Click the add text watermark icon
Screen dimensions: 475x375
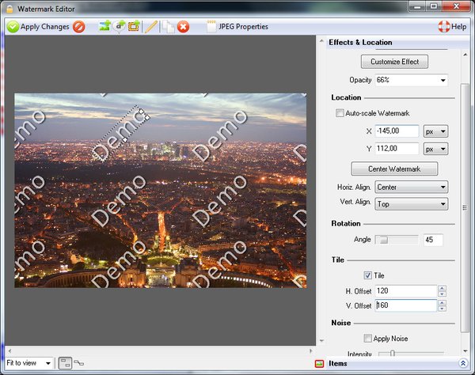pyautogui.click(x=119, y=27)
